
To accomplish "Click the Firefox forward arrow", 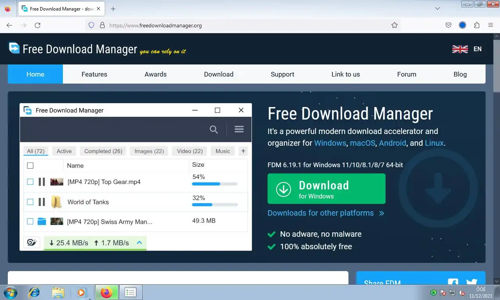I will point(23,25).
